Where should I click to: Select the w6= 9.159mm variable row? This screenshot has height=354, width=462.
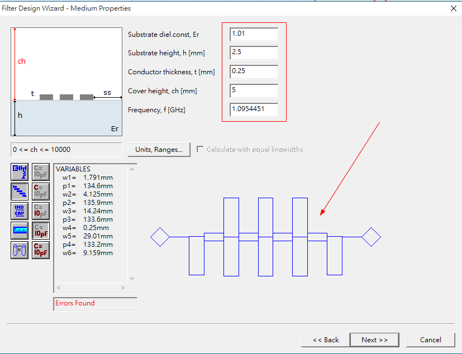pos(88,253)
